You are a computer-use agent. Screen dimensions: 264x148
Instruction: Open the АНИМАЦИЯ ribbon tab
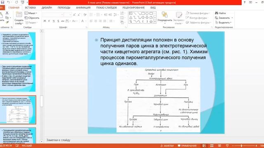(x=83, y=7)
